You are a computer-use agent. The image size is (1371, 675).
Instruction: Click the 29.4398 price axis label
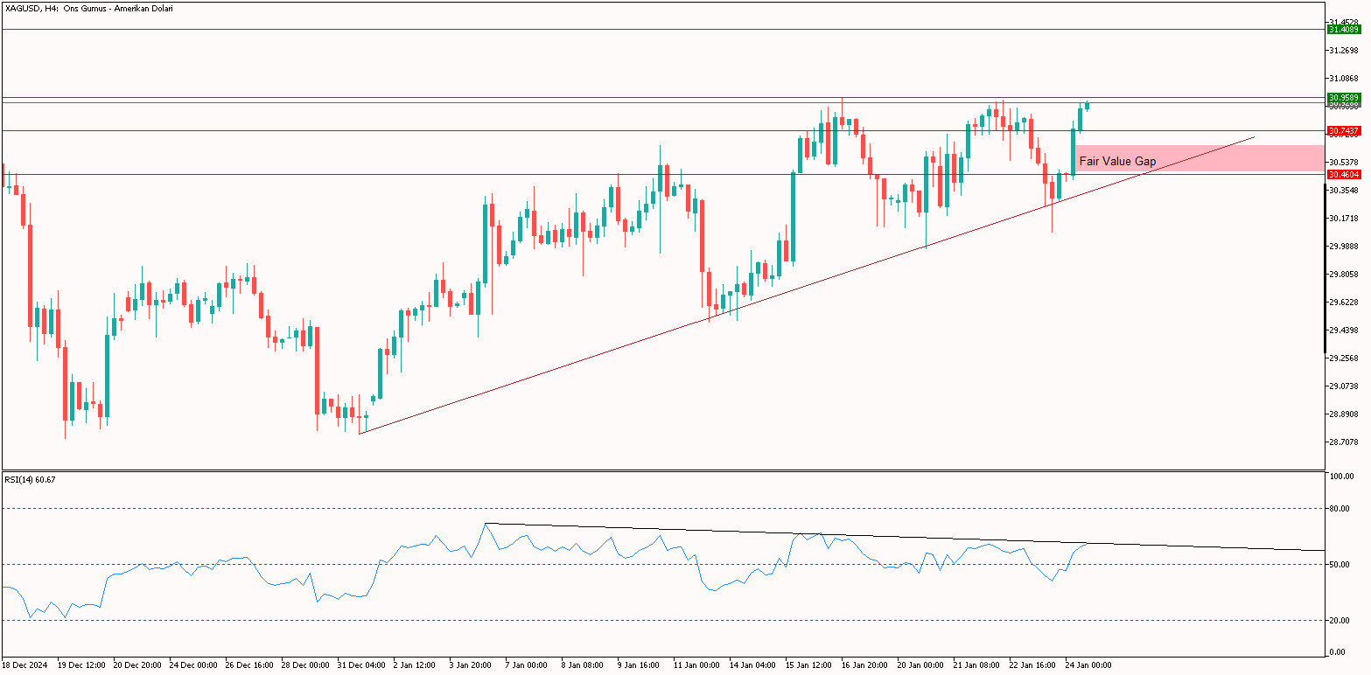(1343, 330)
